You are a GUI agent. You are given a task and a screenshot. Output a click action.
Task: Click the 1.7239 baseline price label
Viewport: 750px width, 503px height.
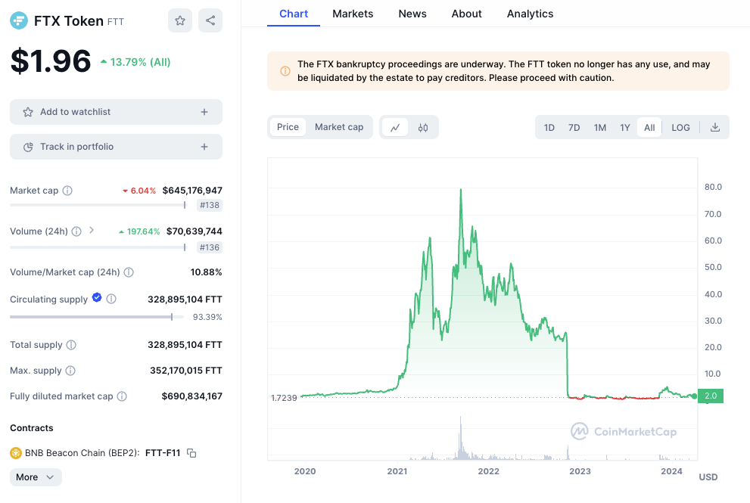284,398
